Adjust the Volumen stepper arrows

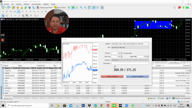(121, 53)
